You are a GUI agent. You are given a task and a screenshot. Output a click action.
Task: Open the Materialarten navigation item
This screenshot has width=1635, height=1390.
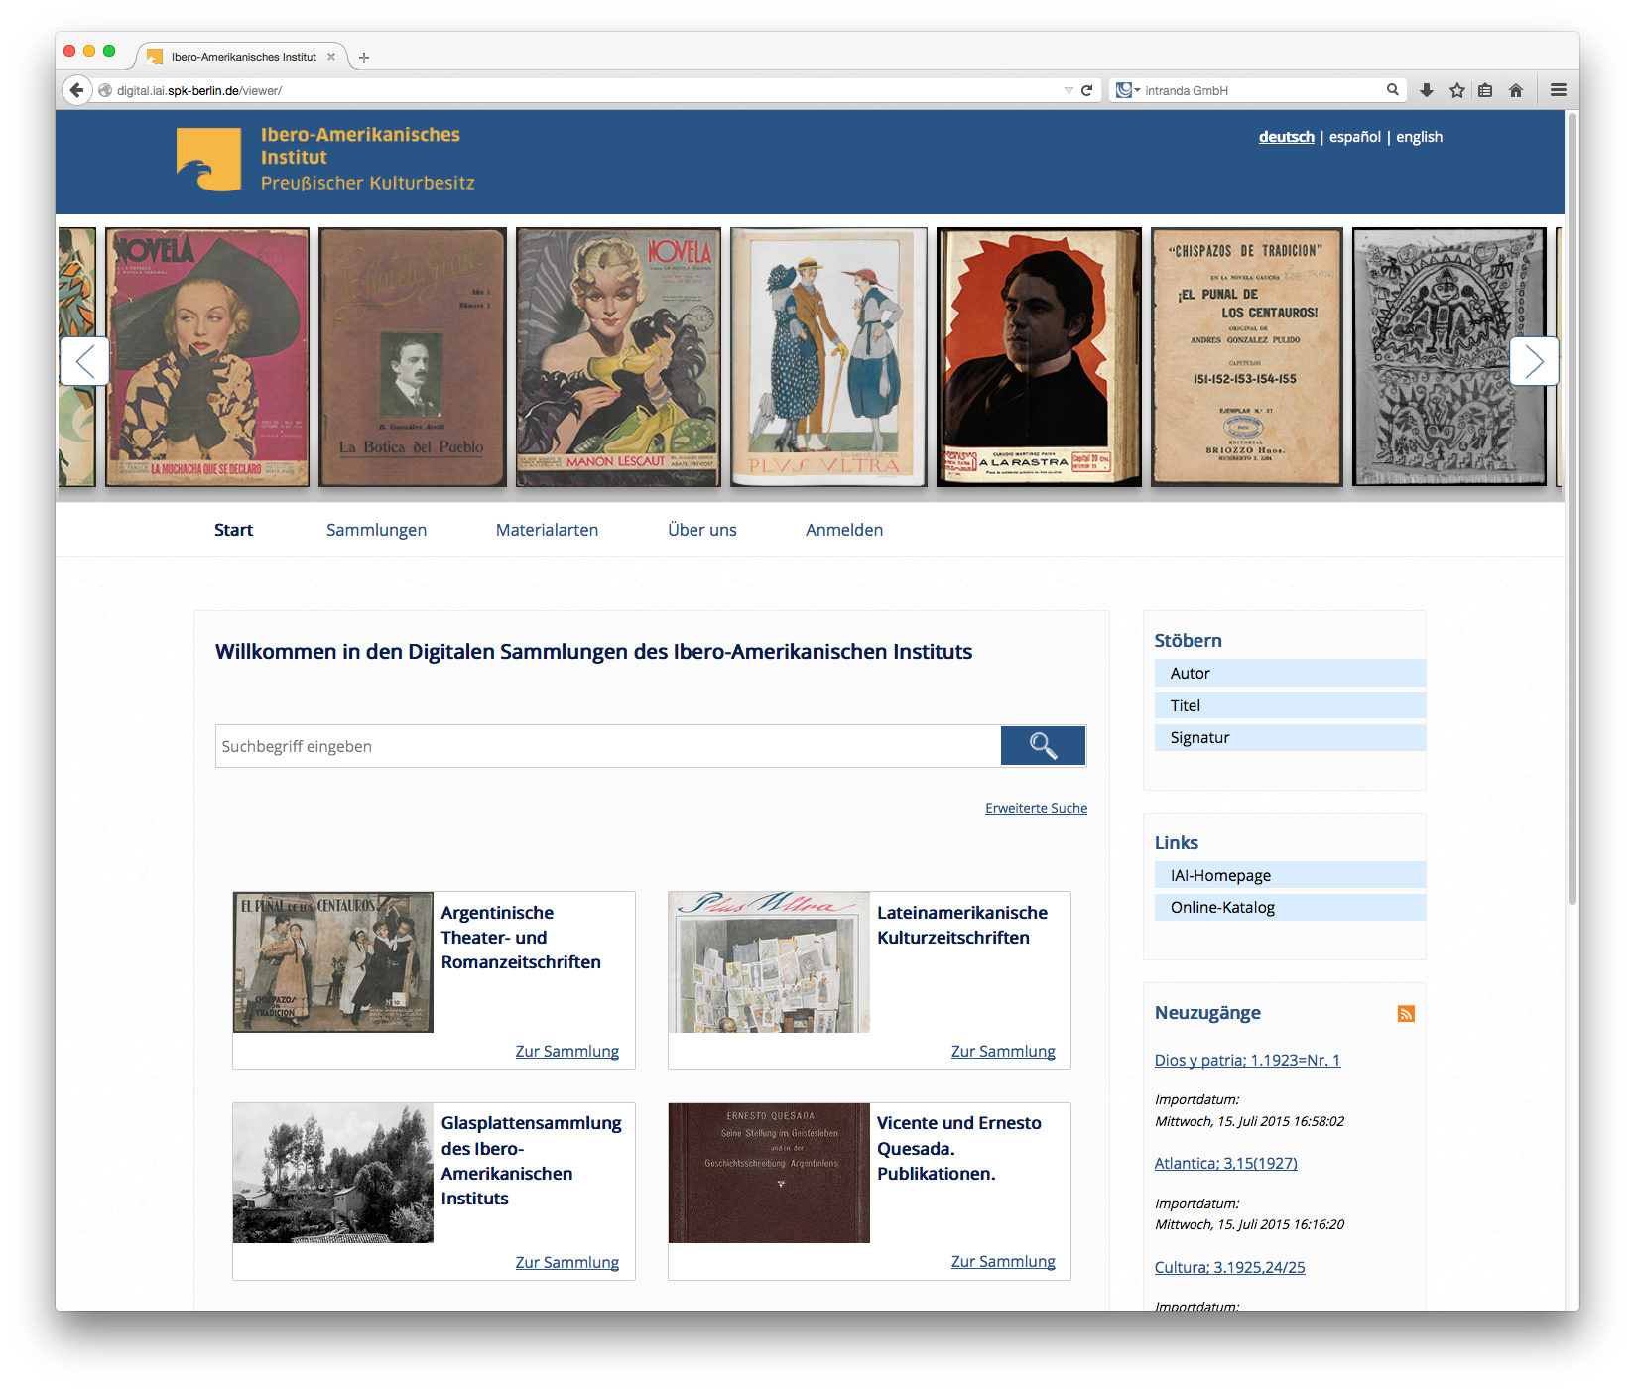pos(547,530)
